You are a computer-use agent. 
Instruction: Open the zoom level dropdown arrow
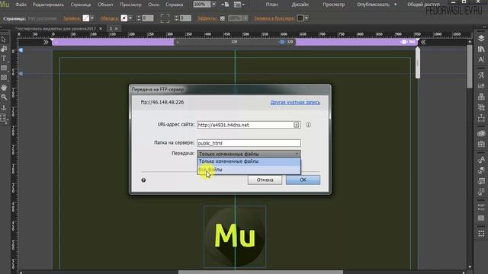[x=213, y=5]
